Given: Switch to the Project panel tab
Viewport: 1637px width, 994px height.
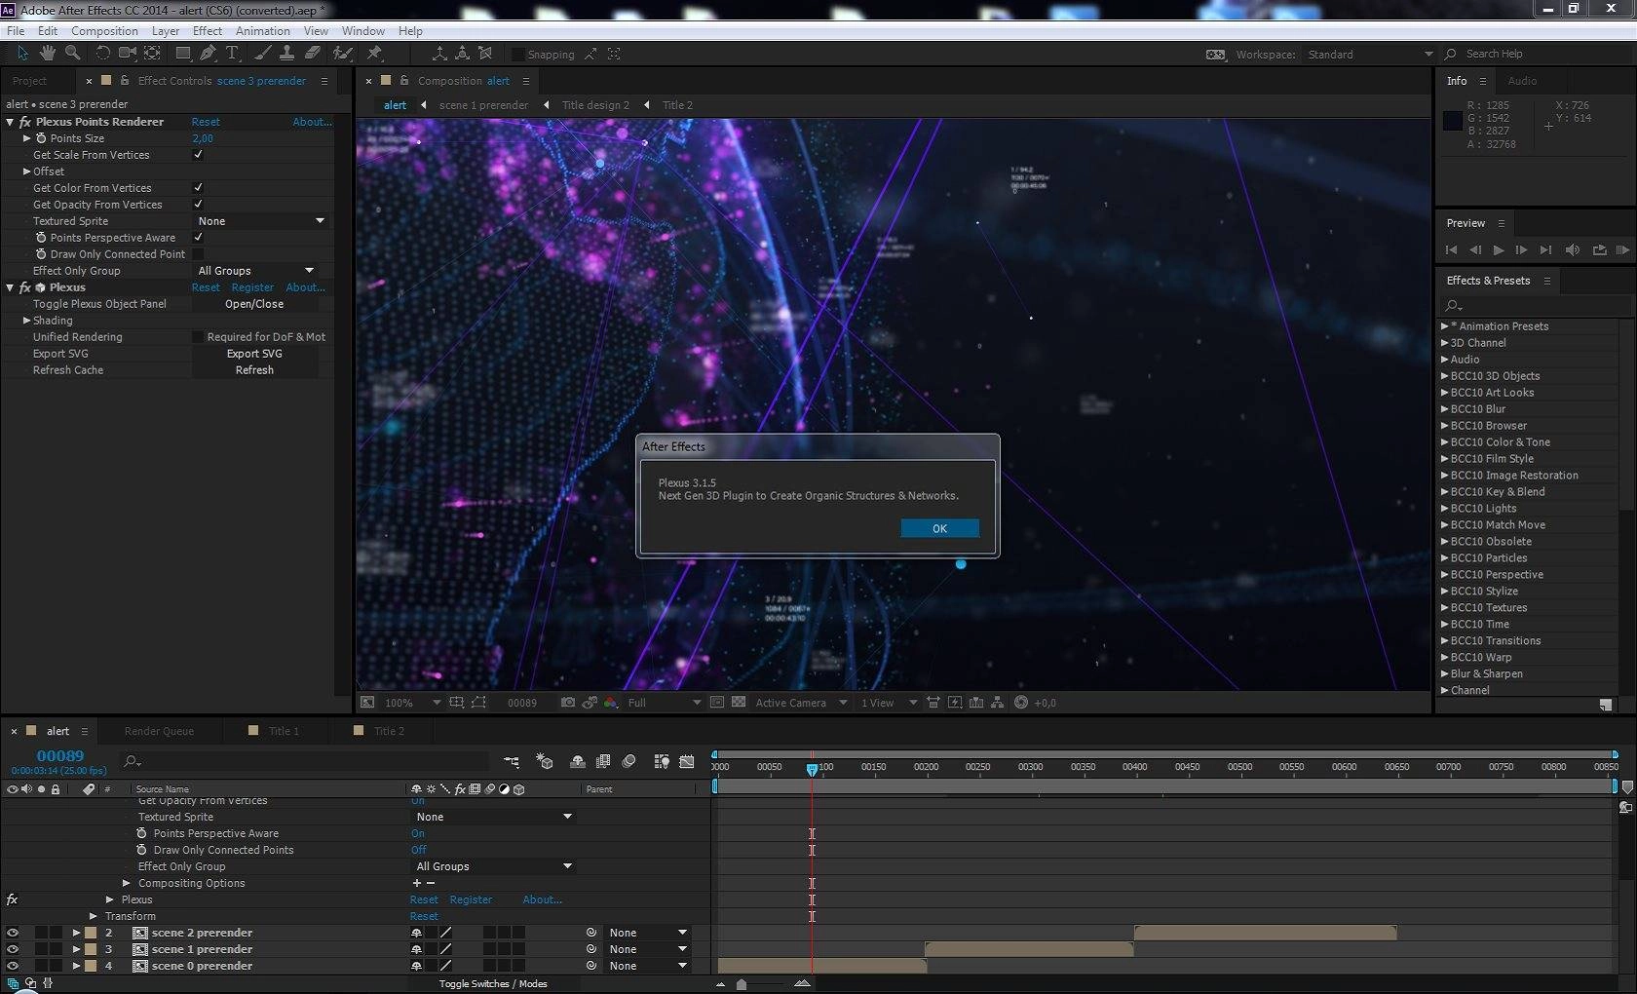Looking at the screenshot, I should coord(29,81).
